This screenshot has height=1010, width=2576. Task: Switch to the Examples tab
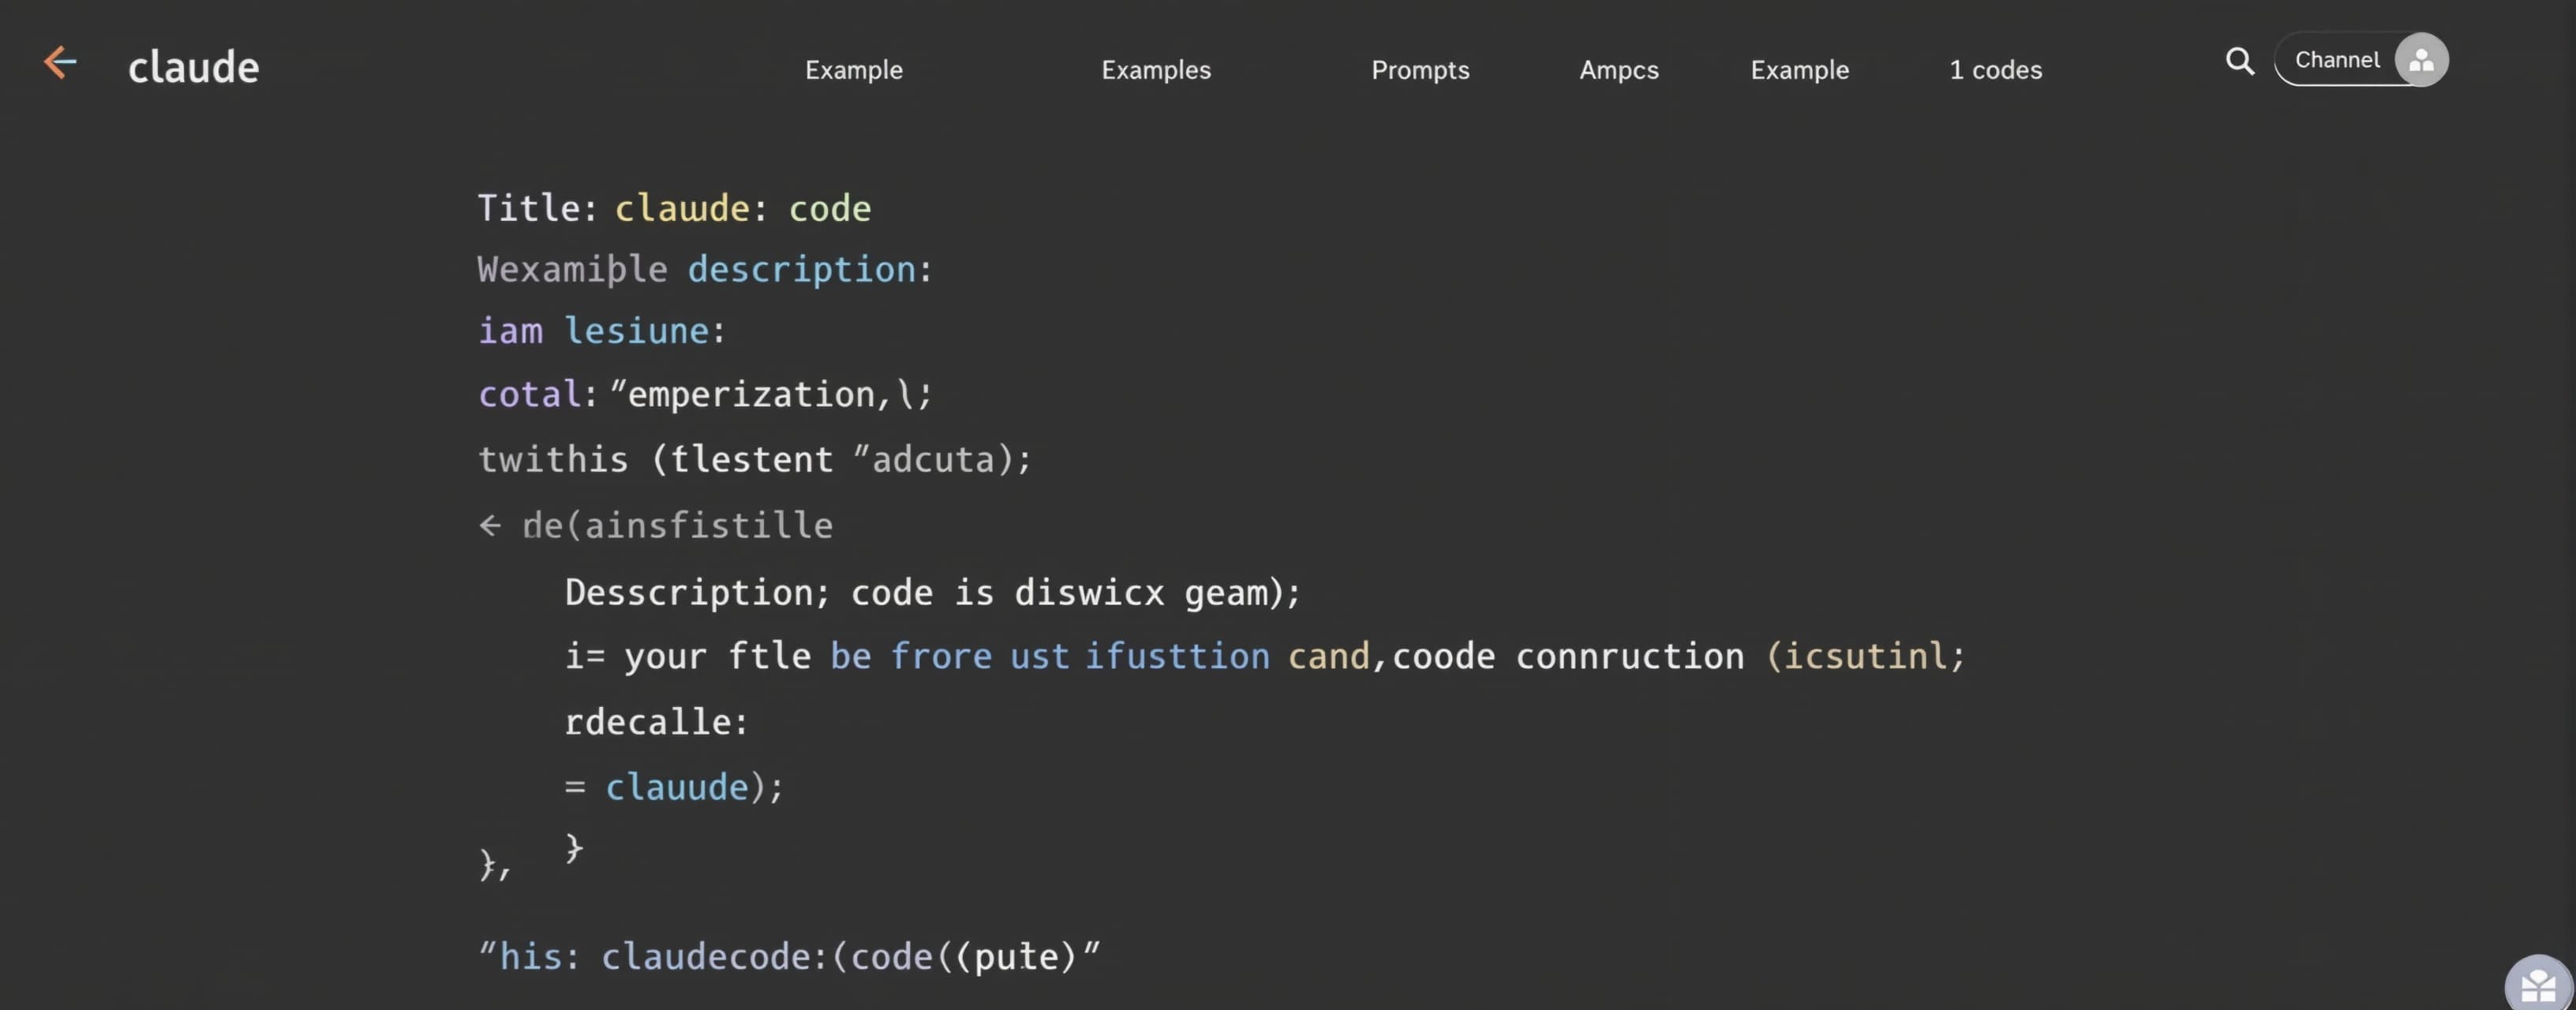click(1155, 70)
